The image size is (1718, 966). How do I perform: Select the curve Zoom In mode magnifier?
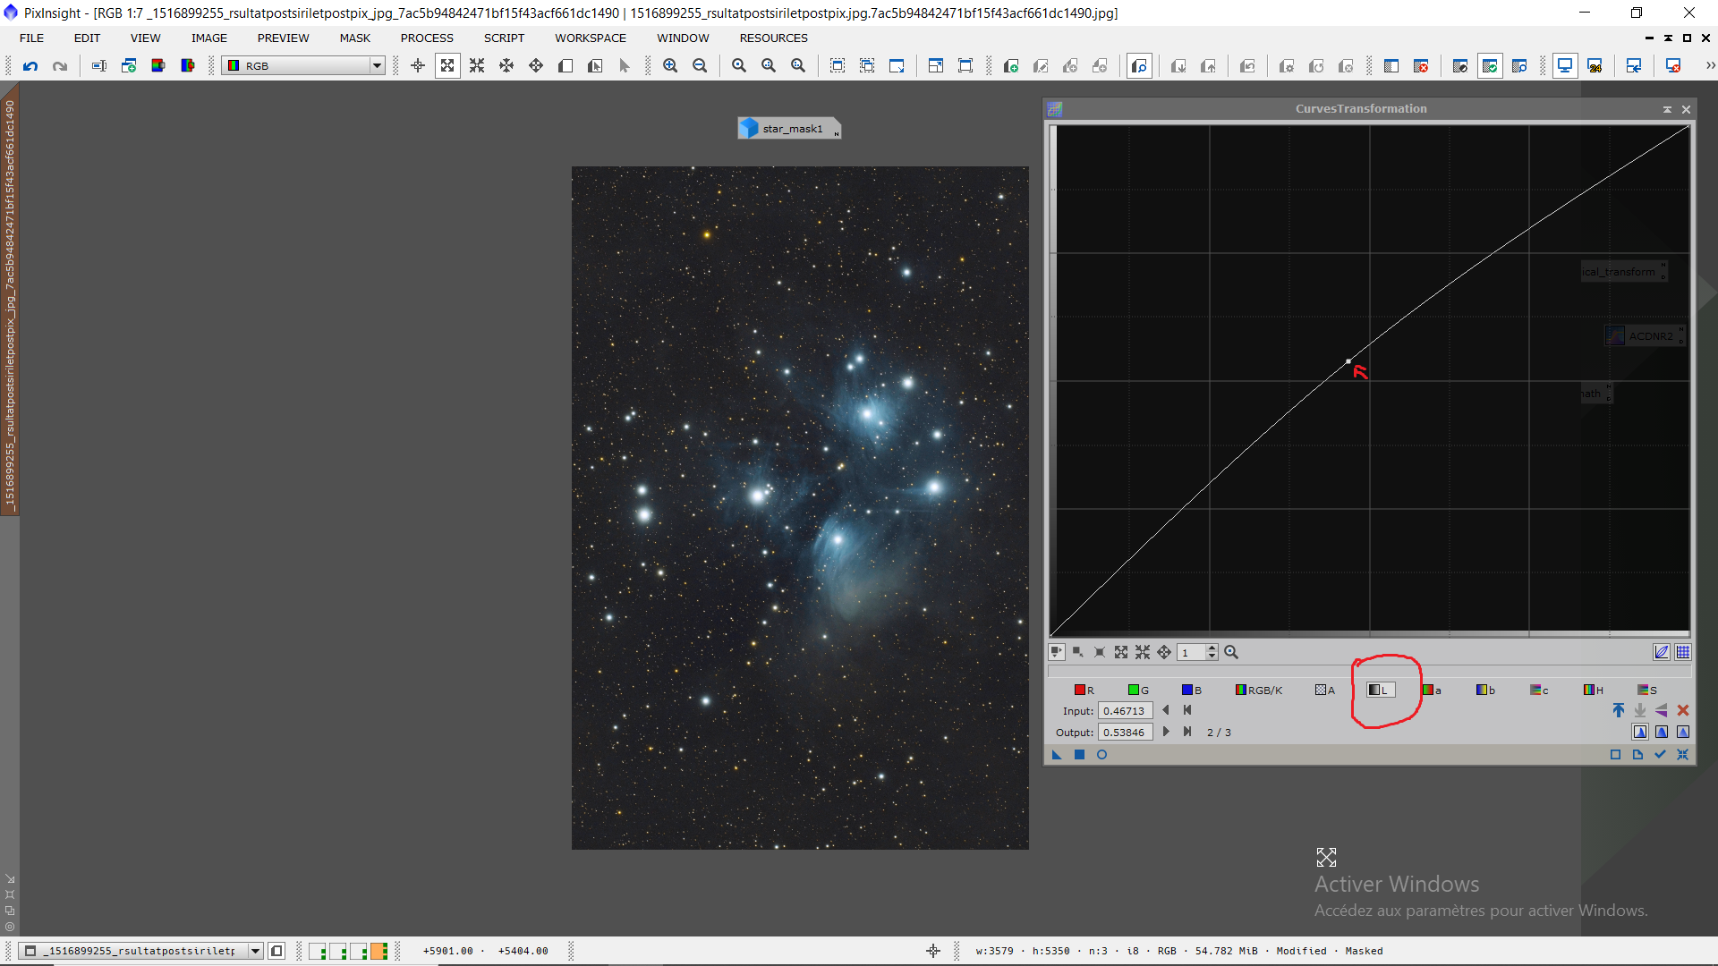coord(1231,652)
